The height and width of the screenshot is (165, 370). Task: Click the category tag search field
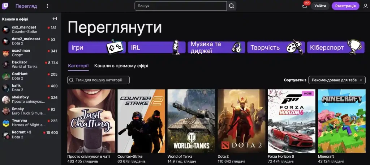pyautogui.click(x=98, y=80)
